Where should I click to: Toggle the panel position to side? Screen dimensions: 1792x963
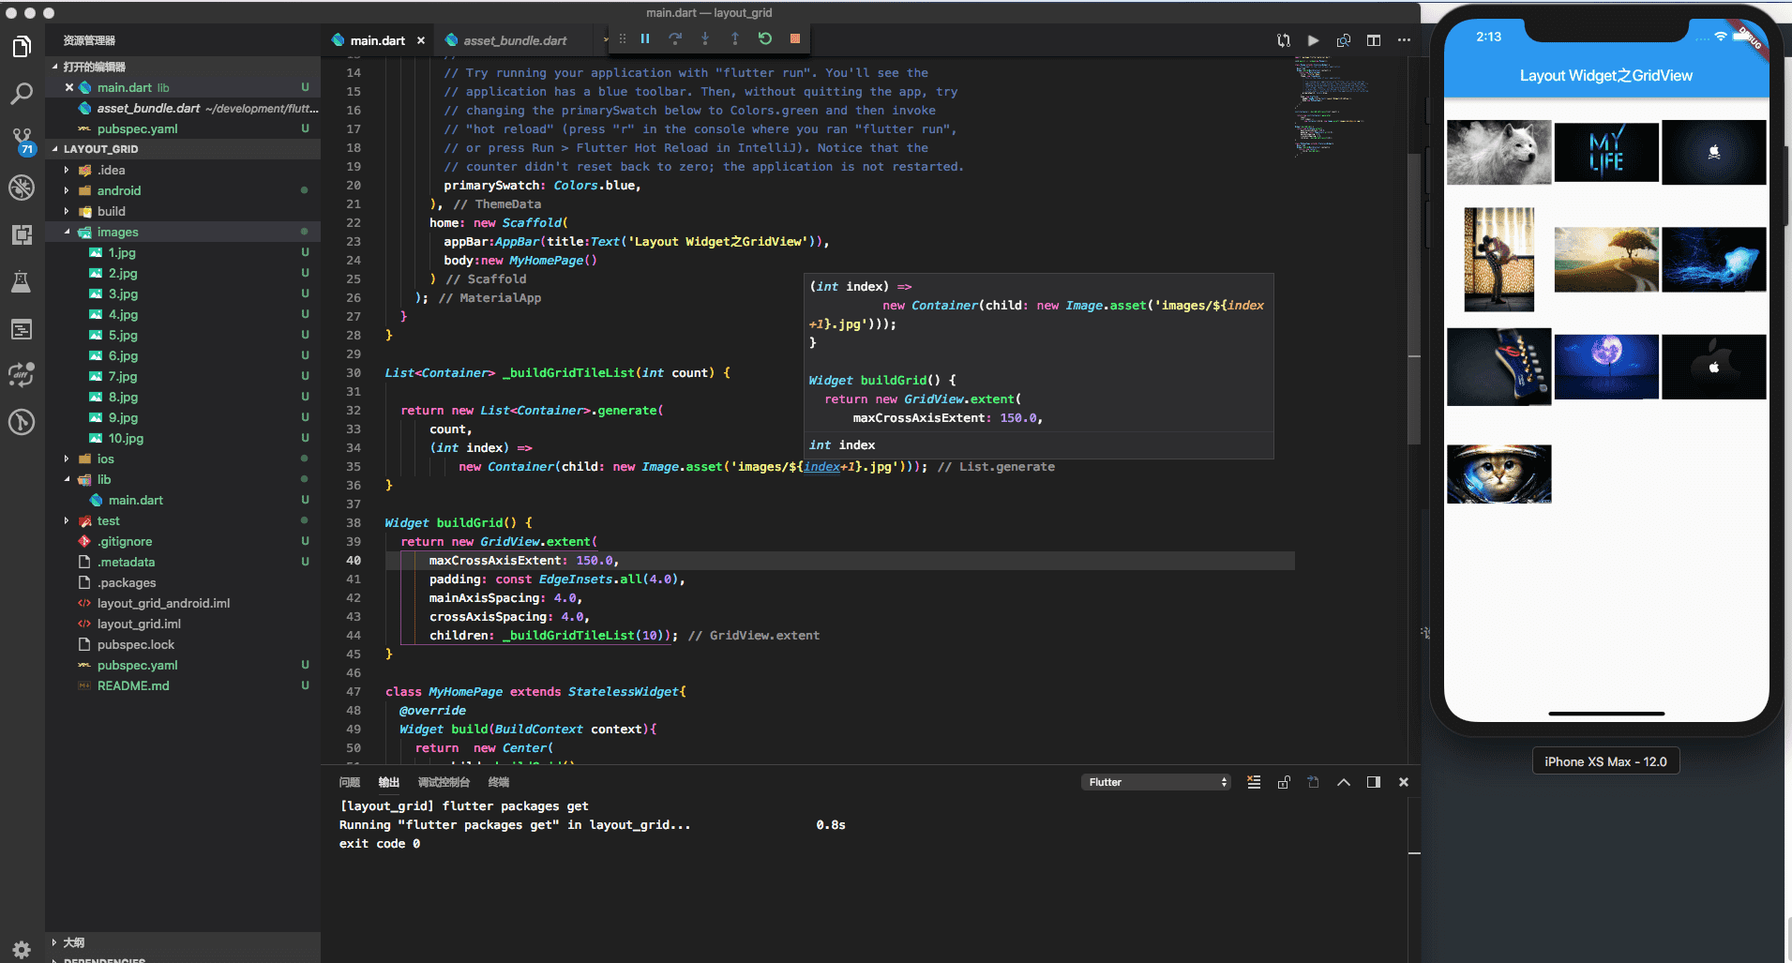1374,782
